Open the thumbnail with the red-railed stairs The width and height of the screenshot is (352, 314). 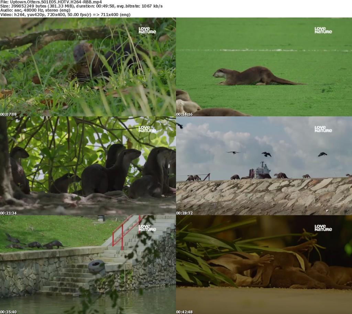point(88,265)
